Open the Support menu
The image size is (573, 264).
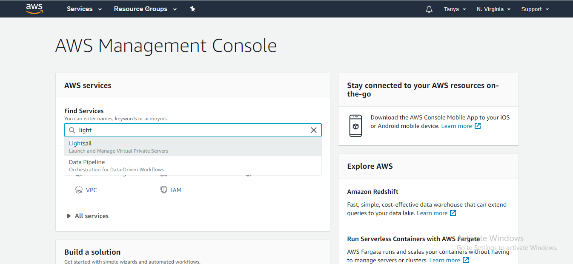(x=535, y=9)
